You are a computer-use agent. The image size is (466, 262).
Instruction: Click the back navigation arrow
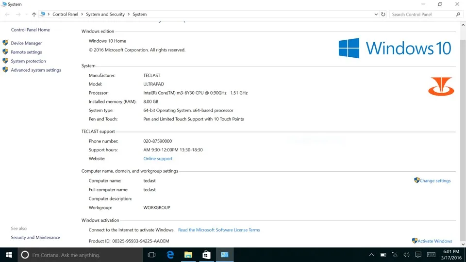tap(7, 14)
